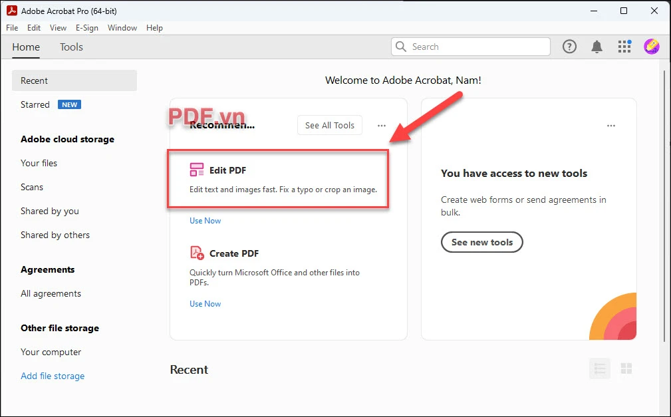671x417 pixels.
Task: Minimize the Acrobat window
Action: 594,11
